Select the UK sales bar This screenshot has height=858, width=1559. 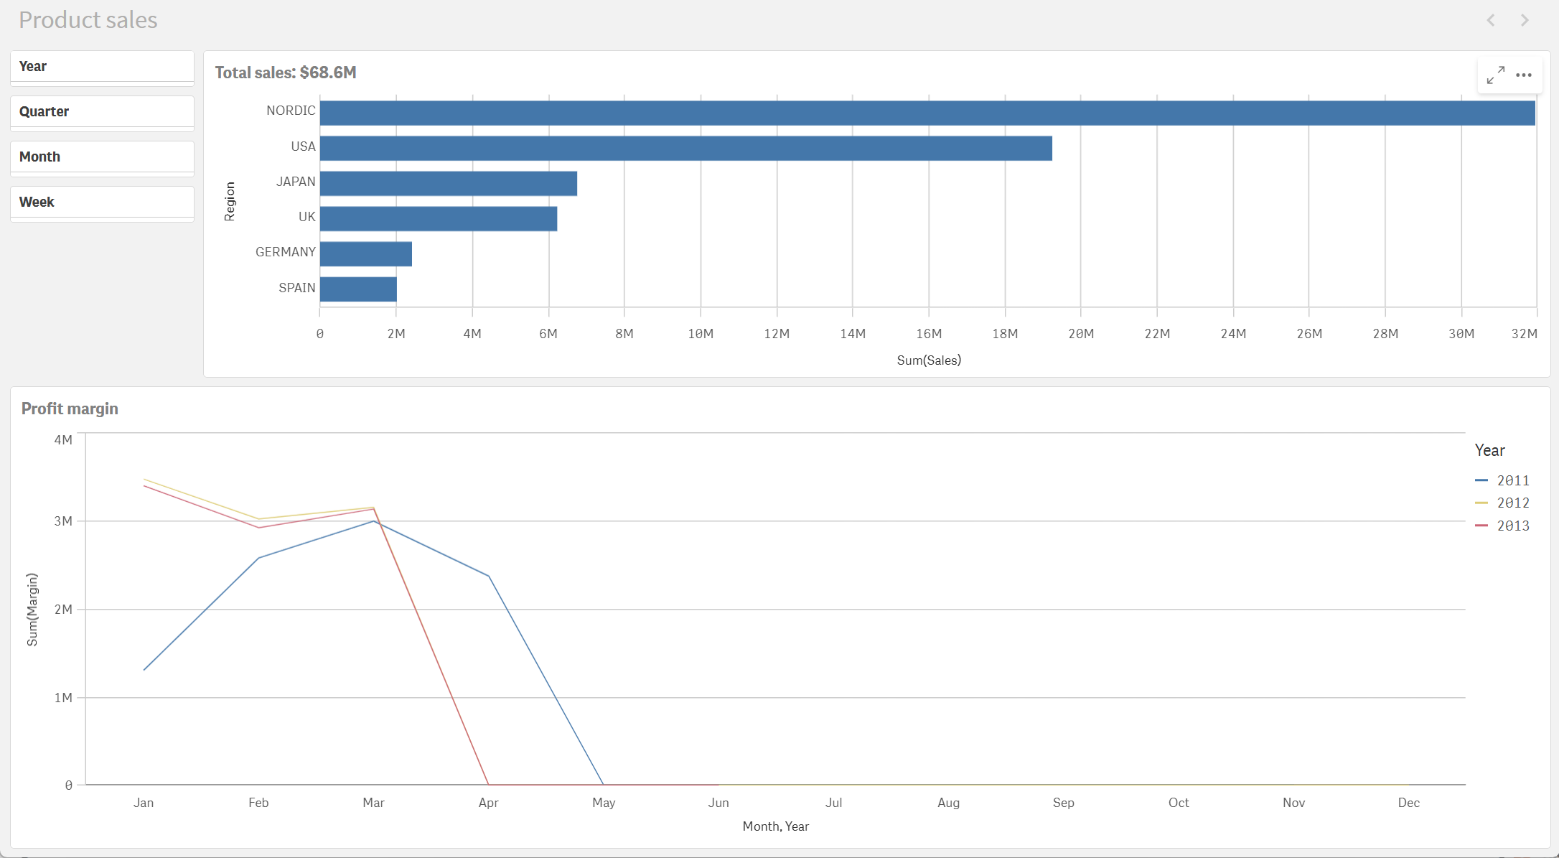[438, 218]
